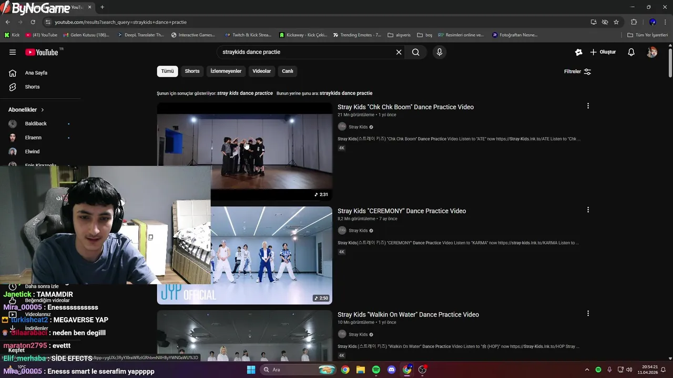Start voice search with the microphone icon
This screenshot has height=378, width=673.
(x=440, y=52)
